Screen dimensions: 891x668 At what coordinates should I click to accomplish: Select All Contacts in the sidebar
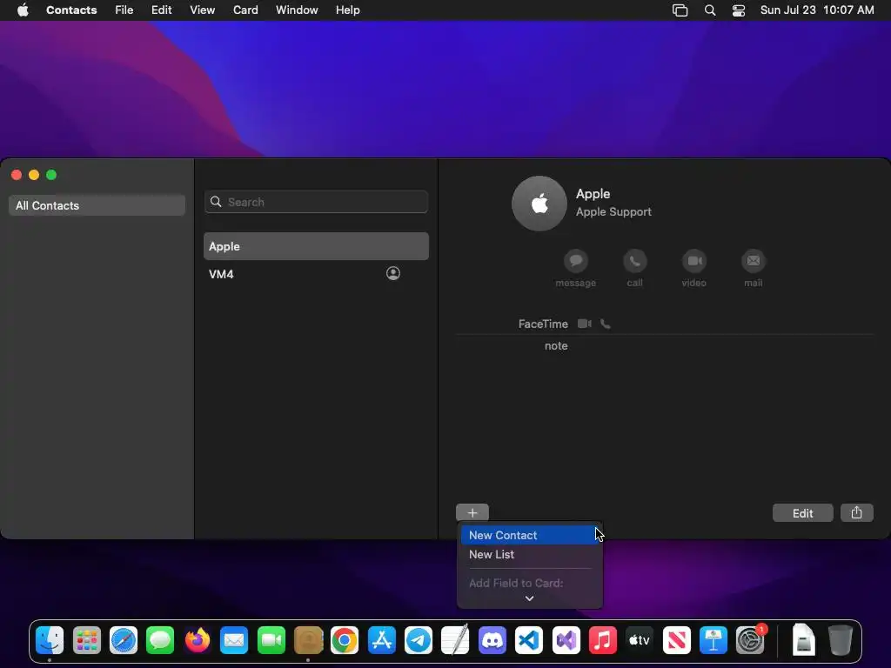pyautogui.click(x=97, y=205)
